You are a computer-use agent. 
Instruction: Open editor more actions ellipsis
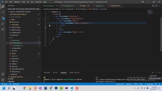click(x=159, y=6)
